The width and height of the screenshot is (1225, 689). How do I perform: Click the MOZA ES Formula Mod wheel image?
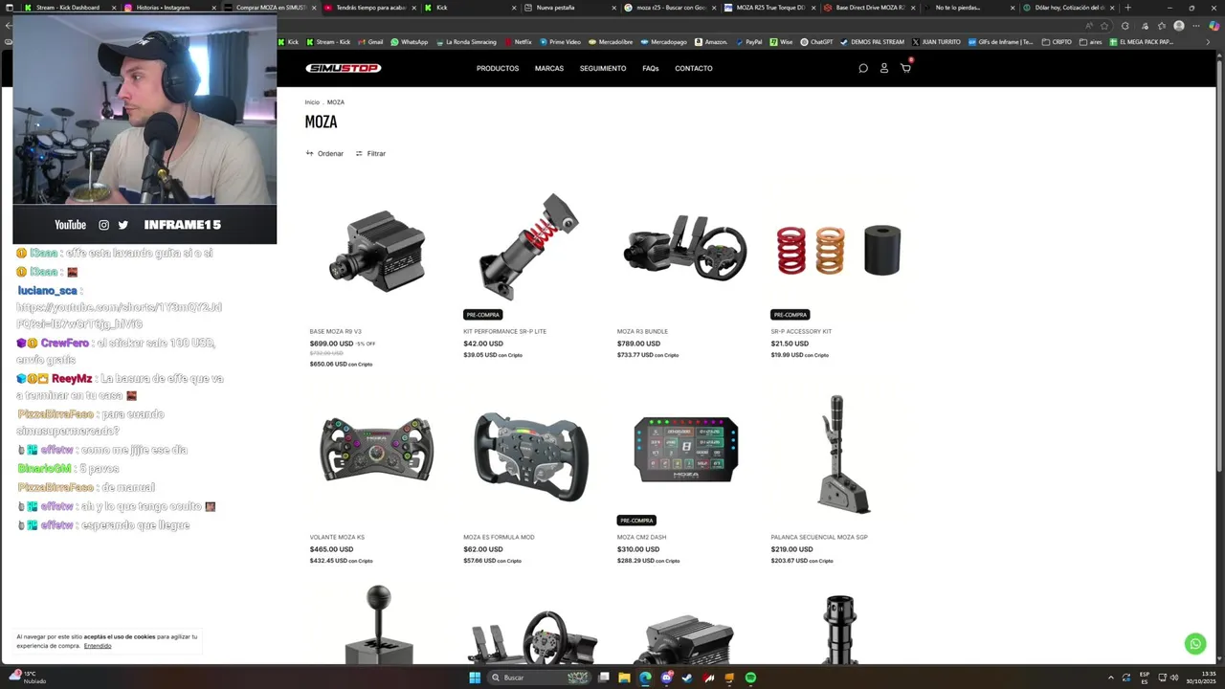click(531, 456)
